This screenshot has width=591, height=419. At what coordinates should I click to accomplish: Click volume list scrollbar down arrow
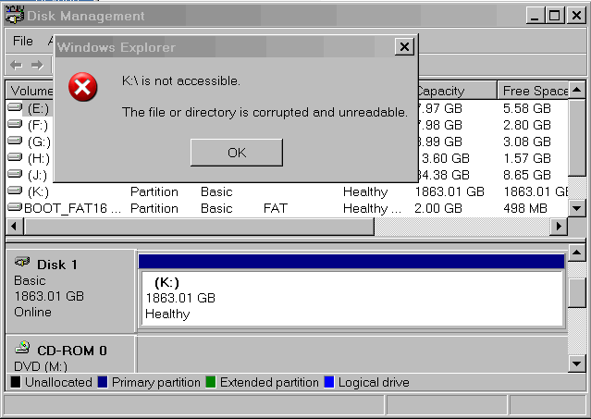point(577,207)
